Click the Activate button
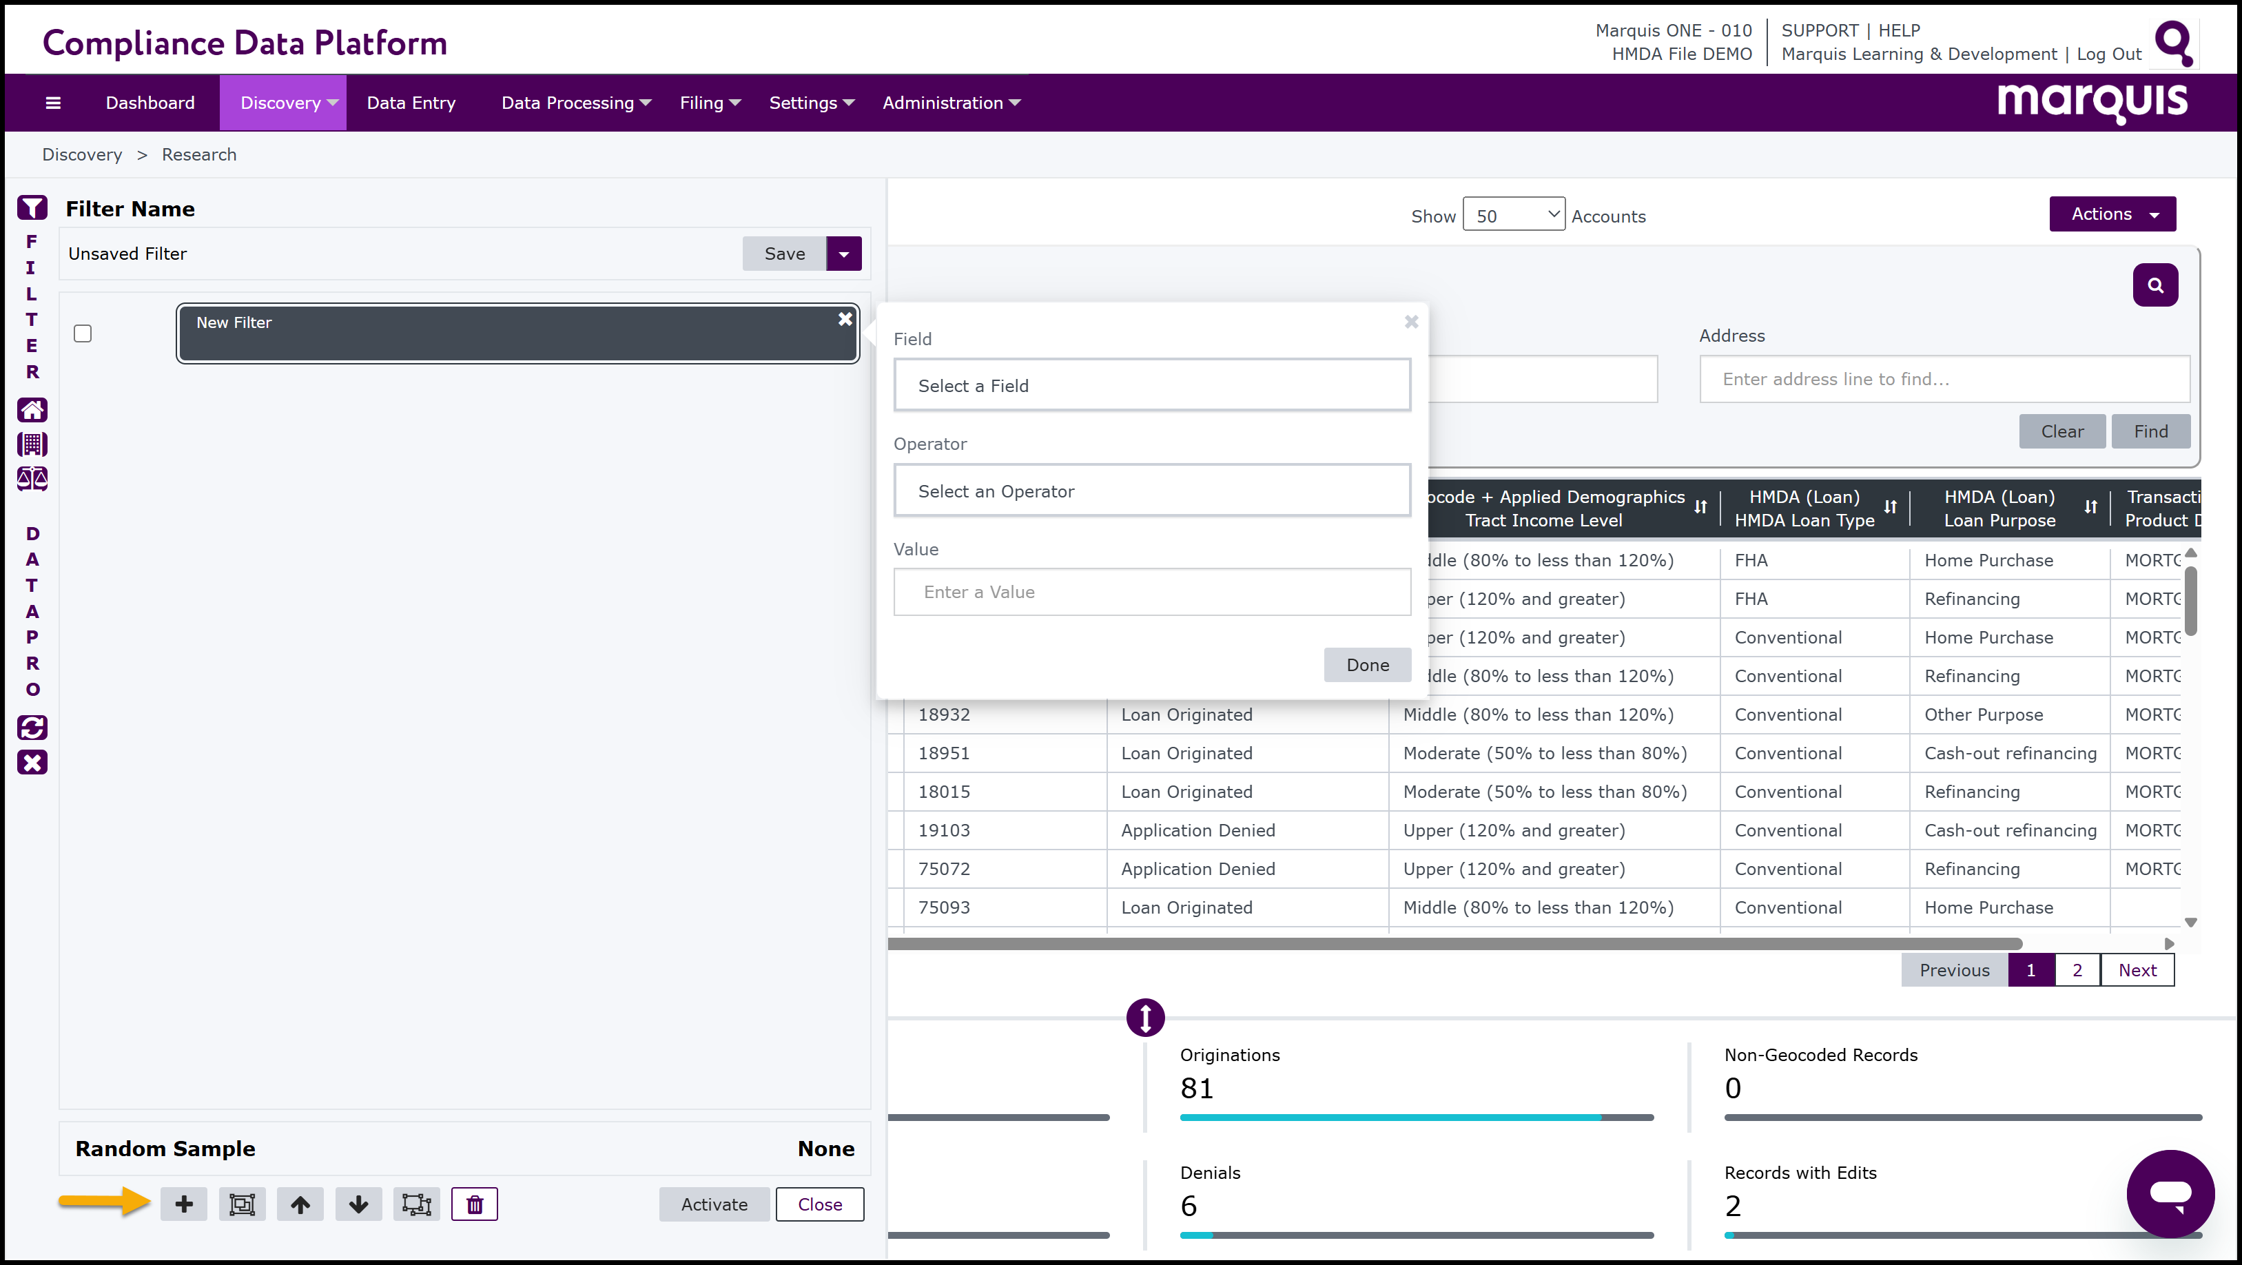 pyautogui.click(x=714, y=1204)
